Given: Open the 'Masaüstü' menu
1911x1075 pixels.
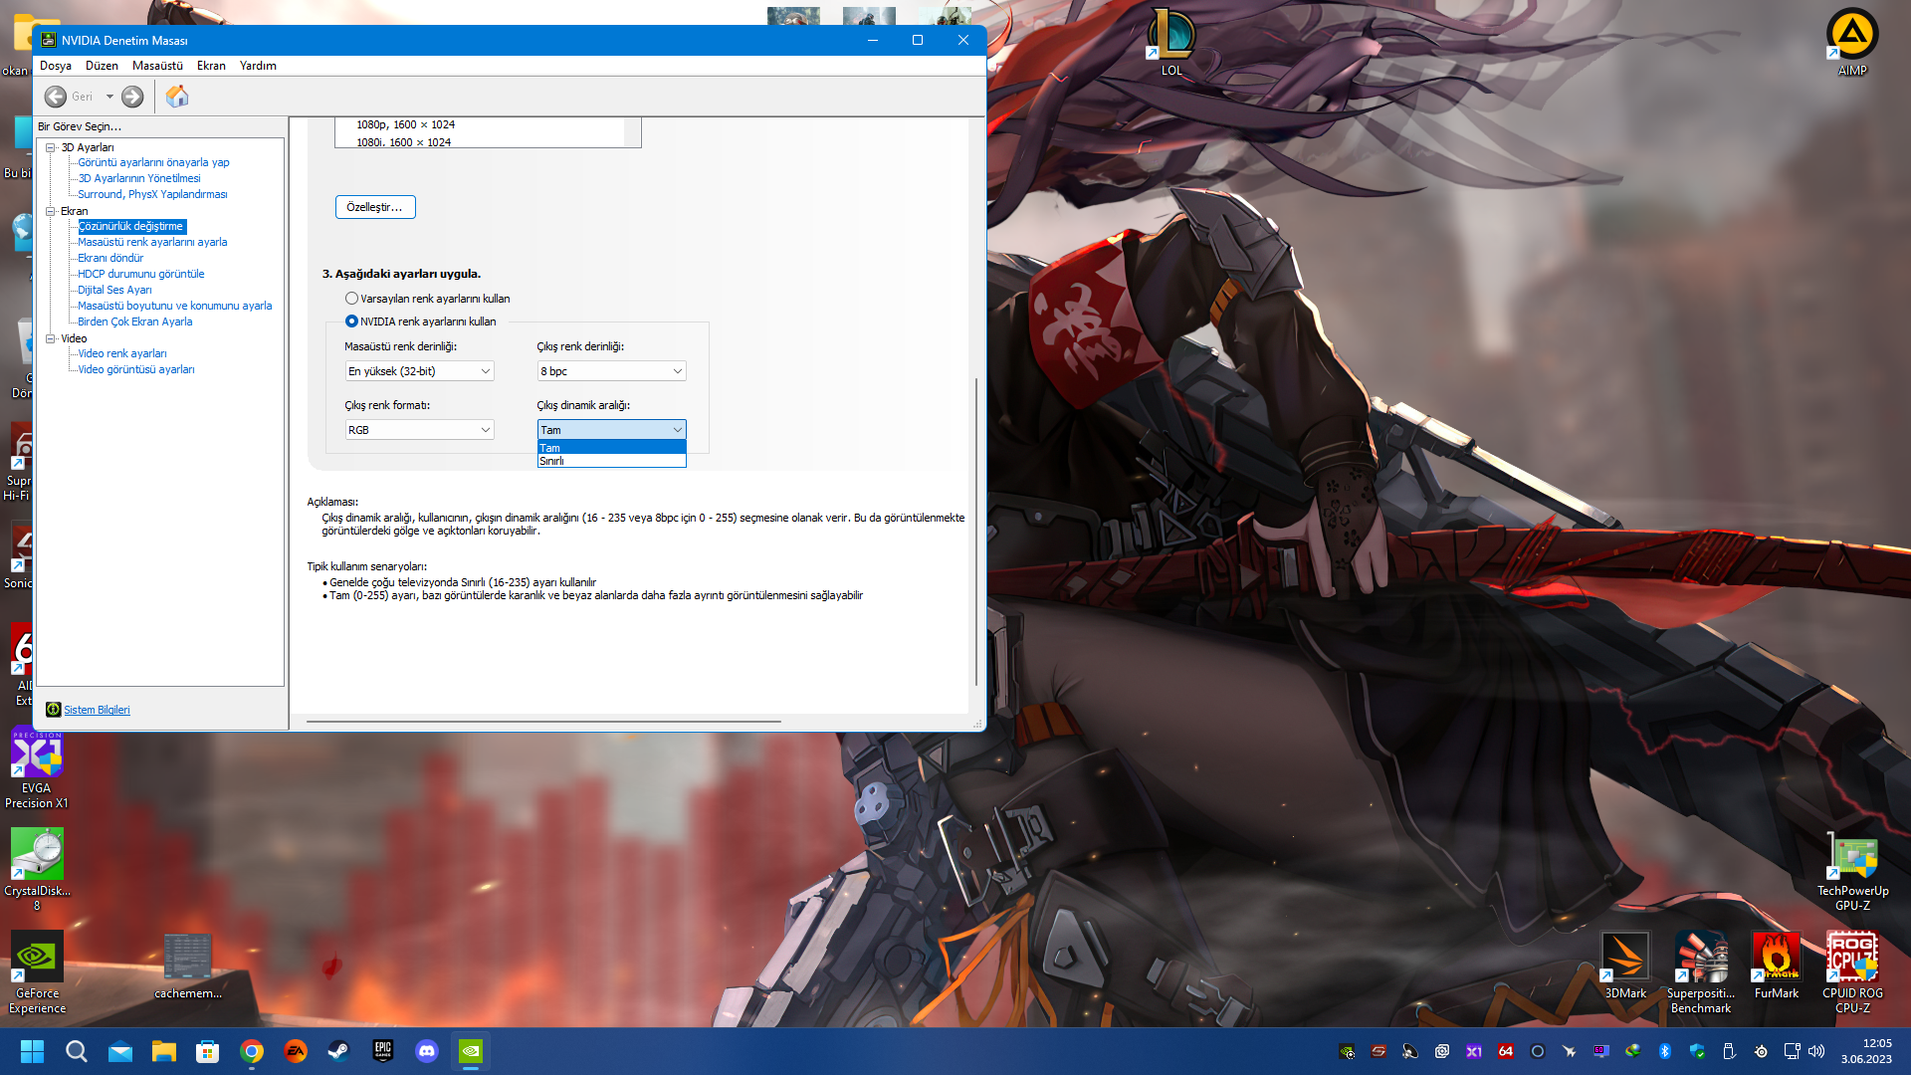Looking at the screenshot, I should point(157,66).
